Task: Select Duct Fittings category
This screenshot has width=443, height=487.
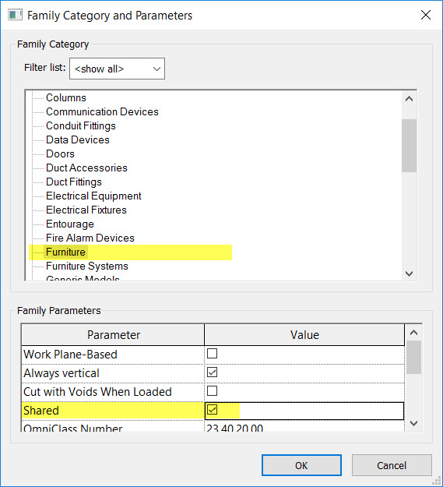Action: (74, 182)
